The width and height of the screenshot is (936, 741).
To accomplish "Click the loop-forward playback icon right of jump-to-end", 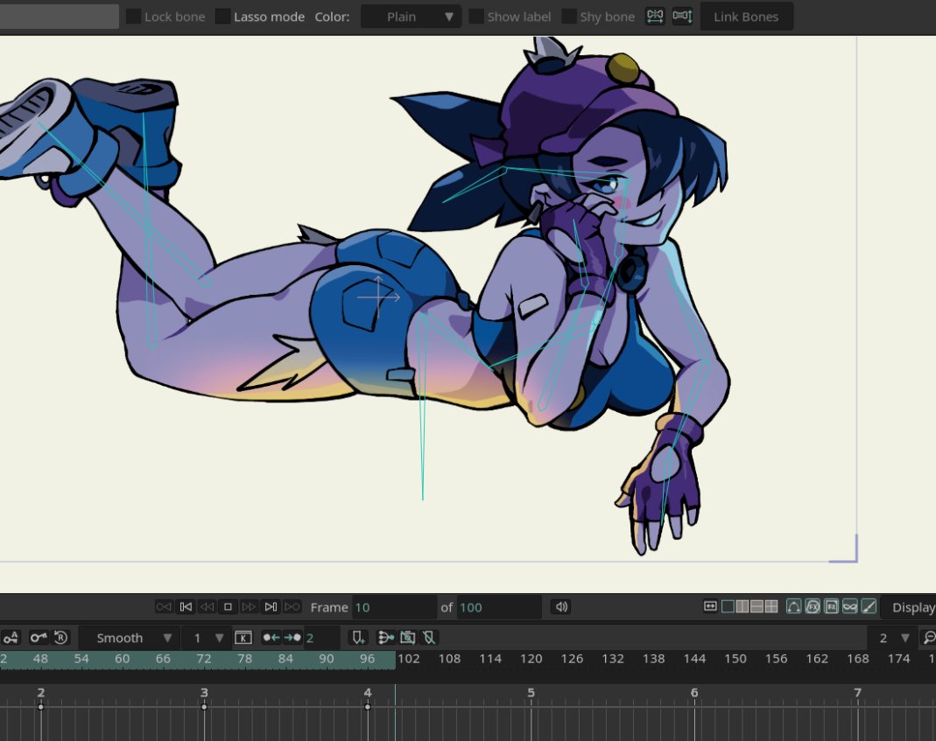I will (292, 607).
